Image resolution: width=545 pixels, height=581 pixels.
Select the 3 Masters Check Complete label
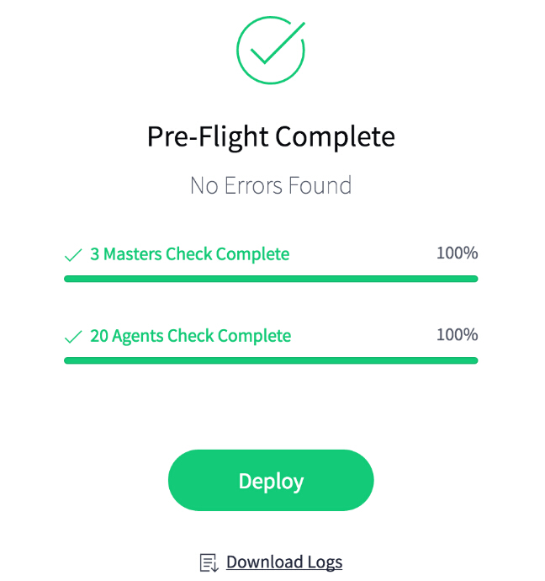190,254
